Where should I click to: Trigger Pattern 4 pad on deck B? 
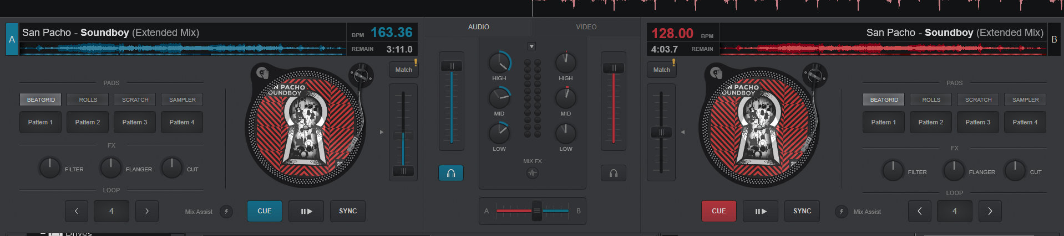coord(1025,122)
